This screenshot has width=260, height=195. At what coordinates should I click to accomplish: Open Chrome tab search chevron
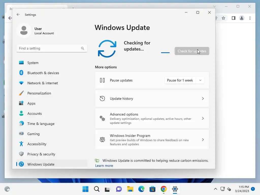(214, 6)
